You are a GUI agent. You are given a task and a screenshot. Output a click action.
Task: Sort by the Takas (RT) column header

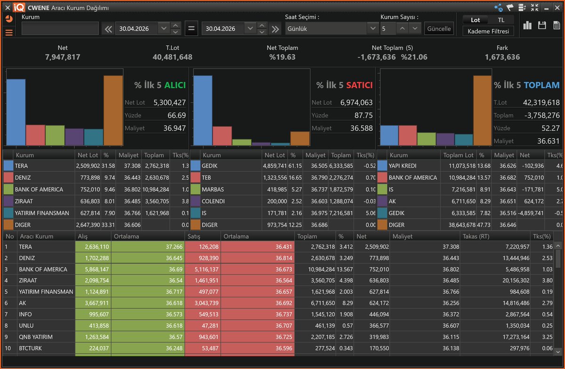pos(496,236)
